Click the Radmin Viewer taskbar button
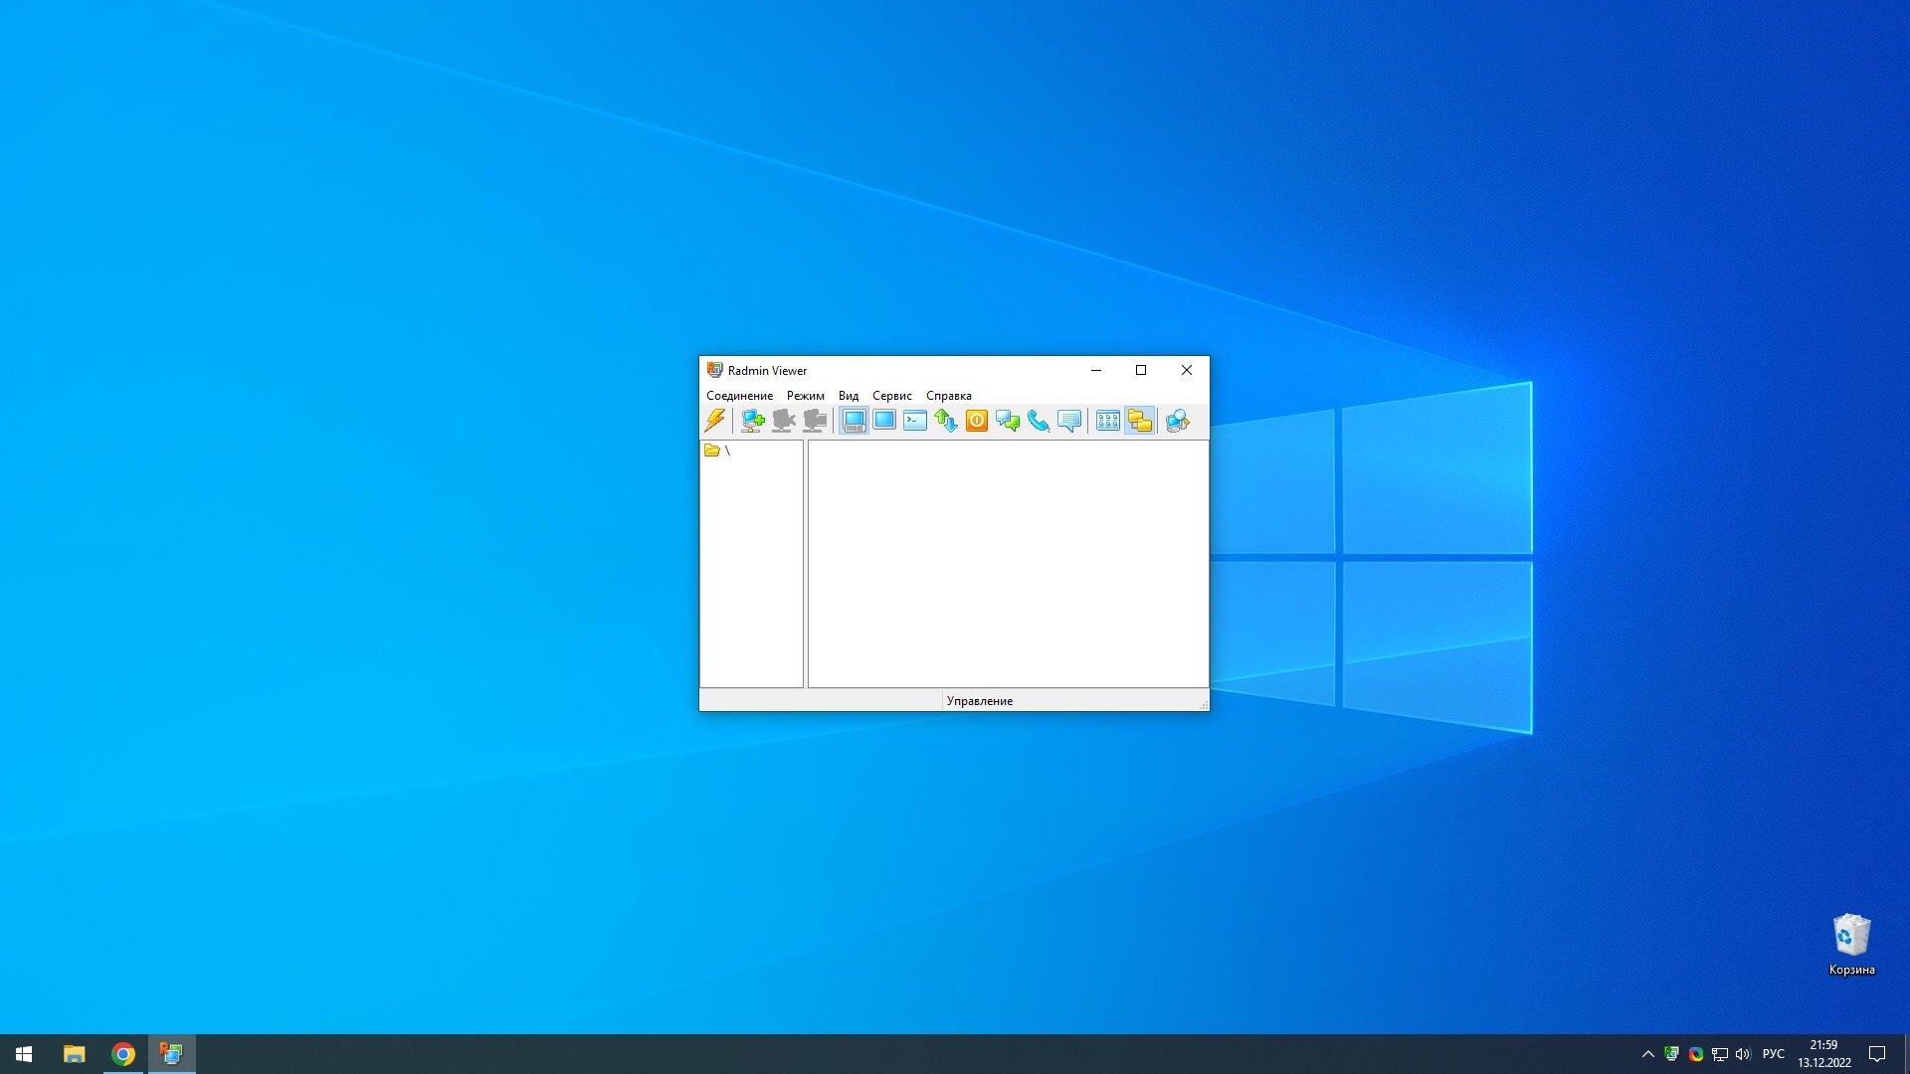This screenshot has width=1910, height=1074. point(172,1054)
